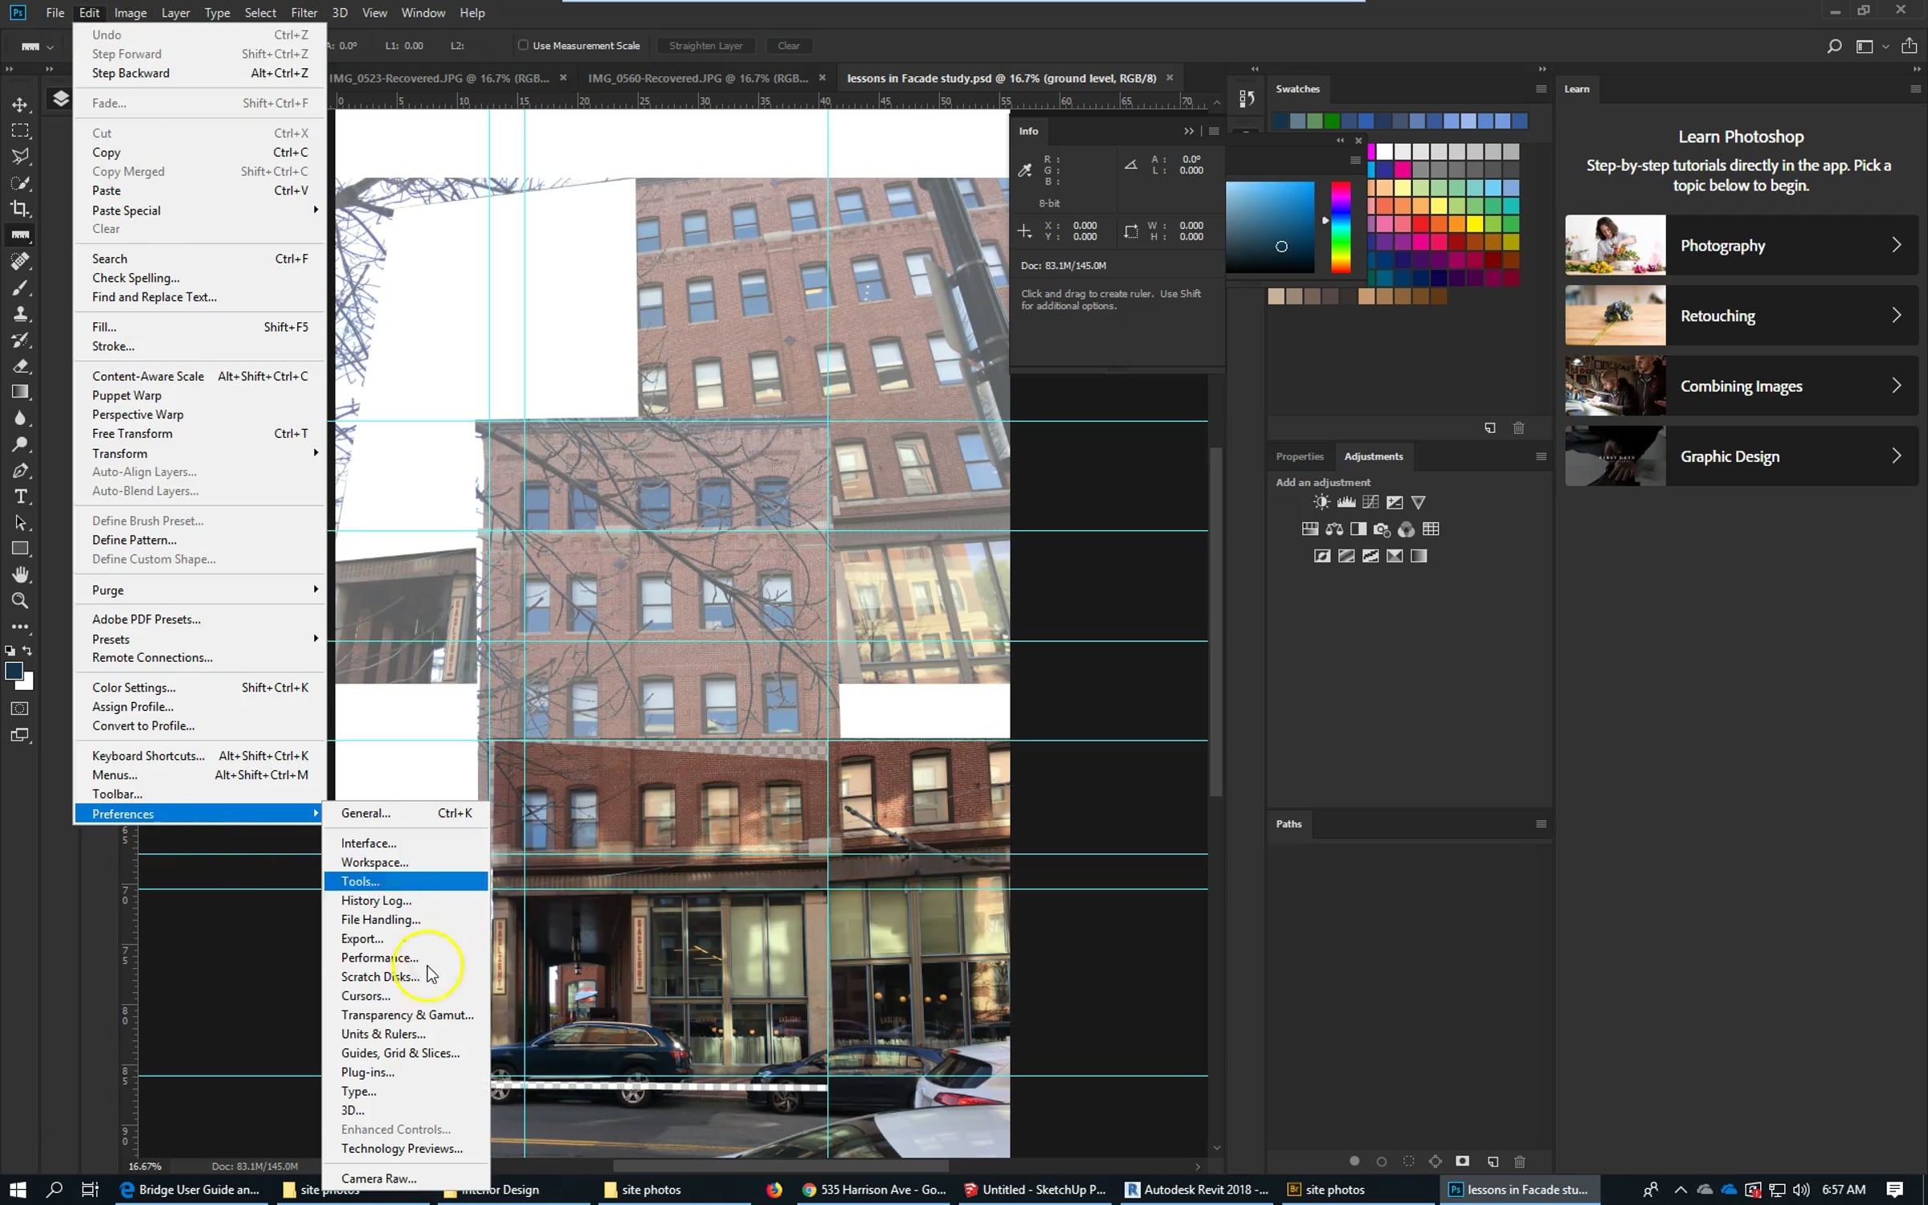Toggle Quick Mask mode icon
This screenshot has height=1205, width=1928.
(20, 709)
